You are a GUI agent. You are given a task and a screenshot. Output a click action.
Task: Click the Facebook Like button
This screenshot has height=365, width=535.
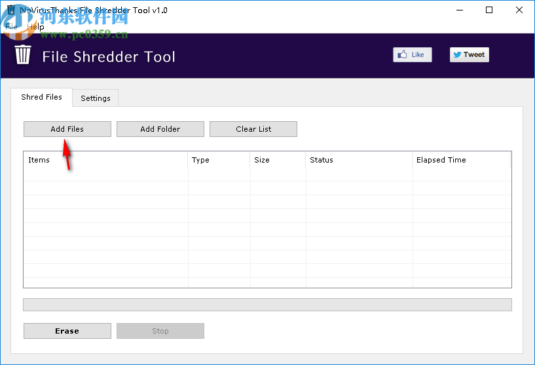point(412,54)
